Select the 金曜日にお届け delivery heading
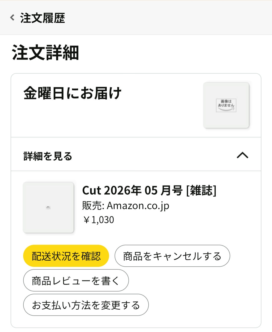 click(x=73, y=93)
